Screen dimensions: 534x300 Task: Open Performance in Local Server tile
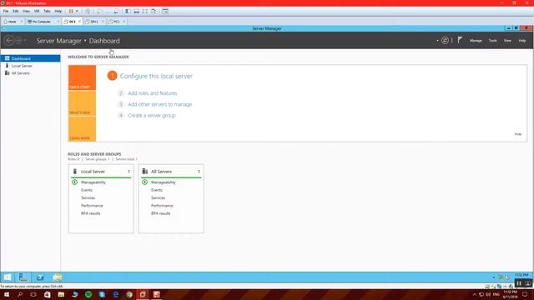92,206
